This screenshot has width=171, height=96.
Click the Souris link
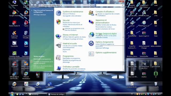[x=65, y=51]
